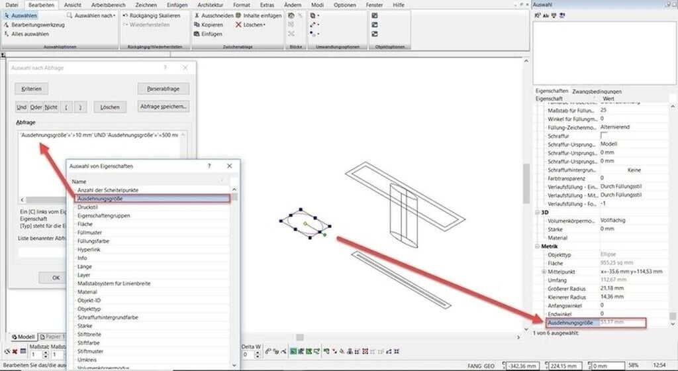Click Inhalte einfügen icon
The image size is (678, 371).
point(239,15)
